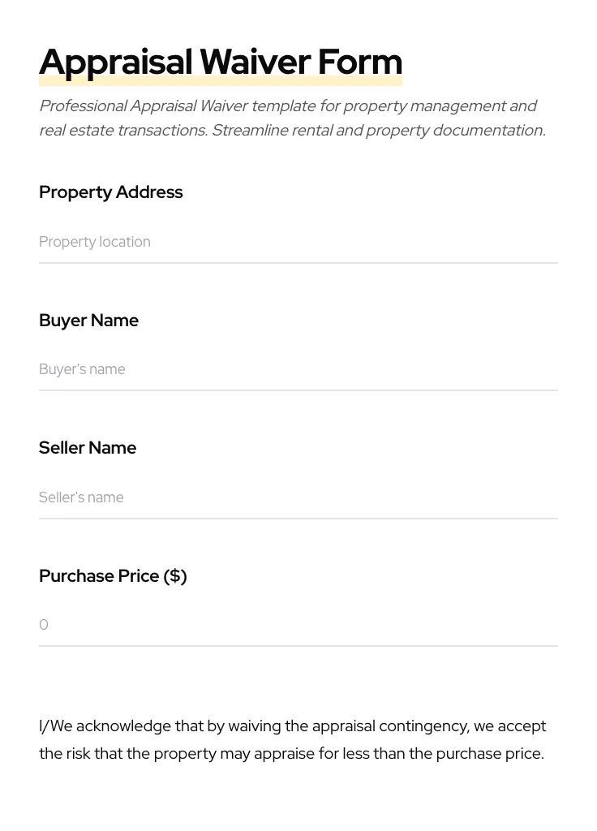Click "real estate transactions" in the subtitle
The height and width of the screenshot is (831, 597).
pyautogui.click(x=122, y=131)
